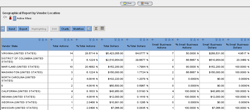Image resolution: width=250 pixels, height=110 pixels.
Task: Move Small Business Dollars column left
Action: tap(203, 40)
